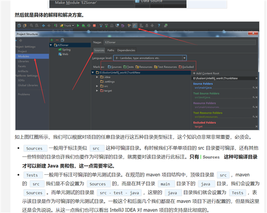Open Libraries in the settings sidebar

click(x=23, y=61)
